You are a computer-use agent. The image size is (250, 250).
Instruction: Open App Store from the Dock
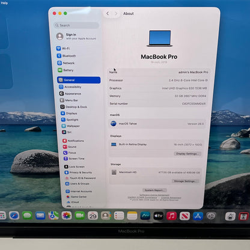pyautogui.click(x=198, y=216)
